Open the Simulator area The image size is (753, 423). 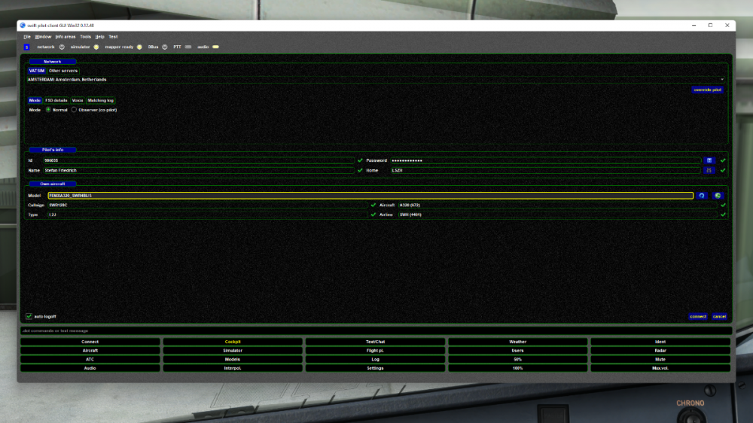click(x=233, y=351)
